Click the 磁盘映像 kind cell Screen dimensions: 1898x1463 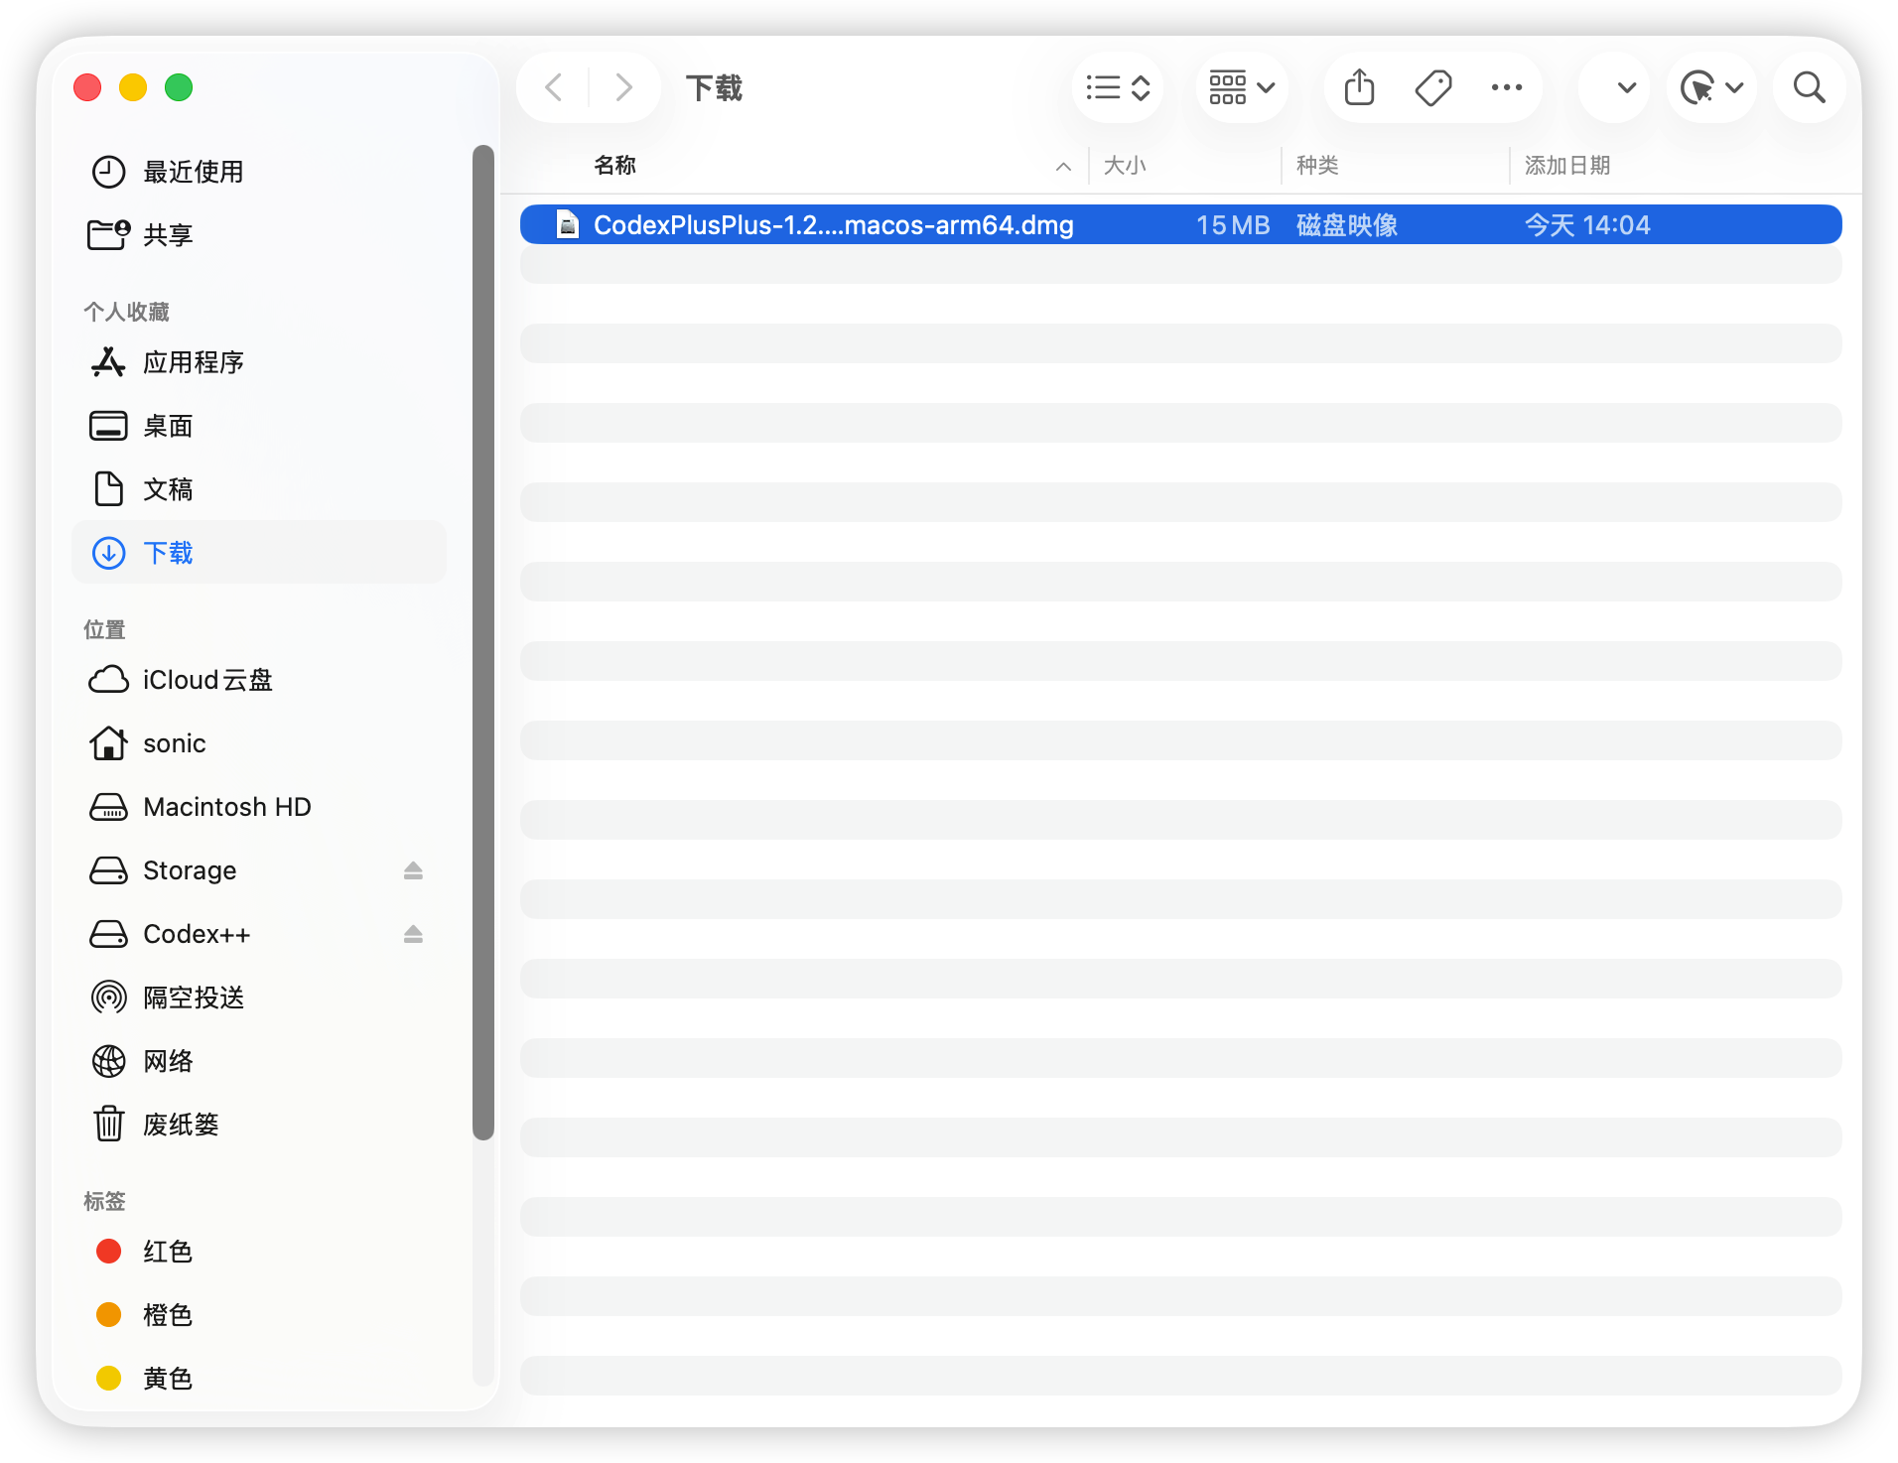pyautogui.click(x=1346, y=225)
